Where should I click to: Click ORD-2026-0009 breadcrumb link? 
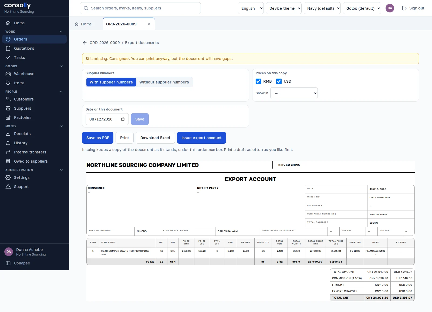tap(105, 43)
